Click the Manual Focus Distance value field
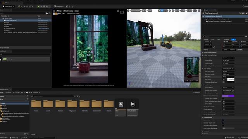Screen dimensions: 248x139 (x=227, y=90)
